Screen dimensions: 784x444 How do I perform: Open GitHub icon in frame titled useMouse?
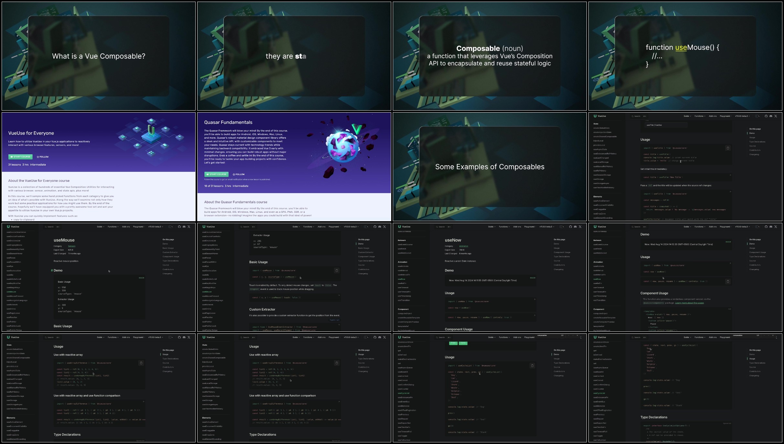[x=179, y=227]
